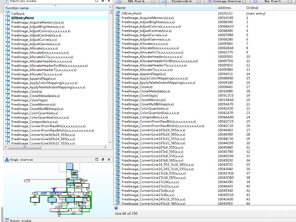Switch to the Pseudocode-A tab
The image size is (296, 222).
point(181,1)
